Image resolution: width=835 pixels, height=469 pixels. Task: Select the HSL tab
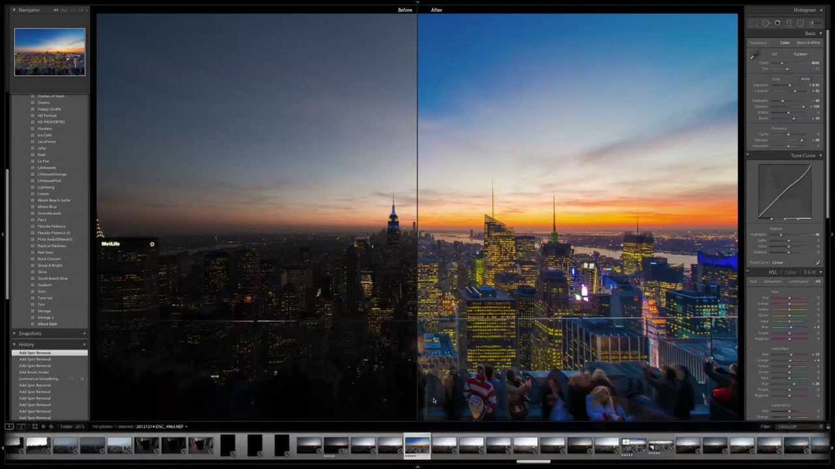coord(773,272)
